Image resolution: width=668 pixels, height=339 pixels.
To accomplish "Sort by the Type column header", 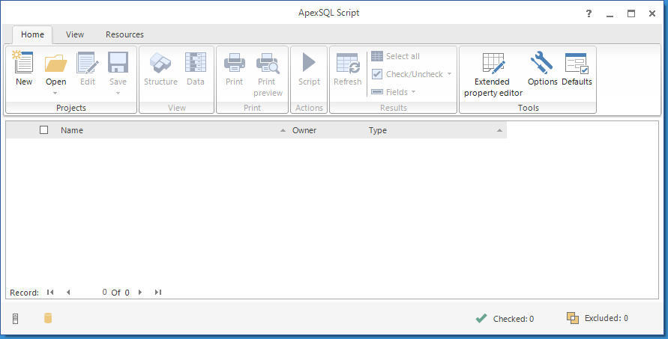I will (x=377, y=130).
